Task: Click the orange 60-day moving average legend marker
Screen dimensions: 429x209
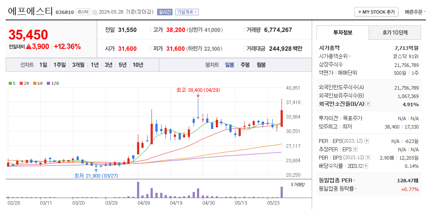Action: pyautogui.click(x=35, y=84)
